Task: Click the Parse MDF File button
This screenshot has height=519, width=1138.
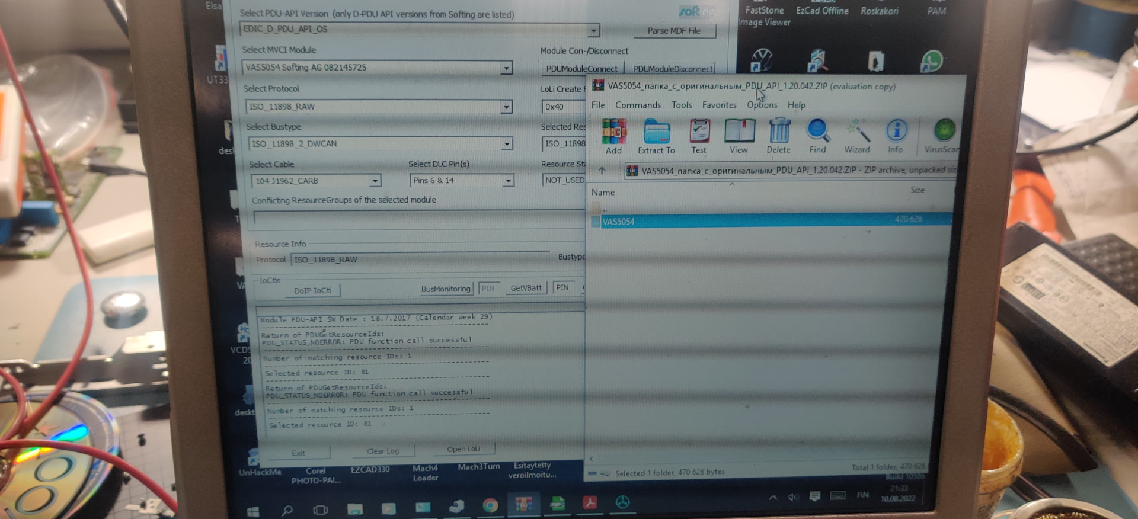Action: 674,31
